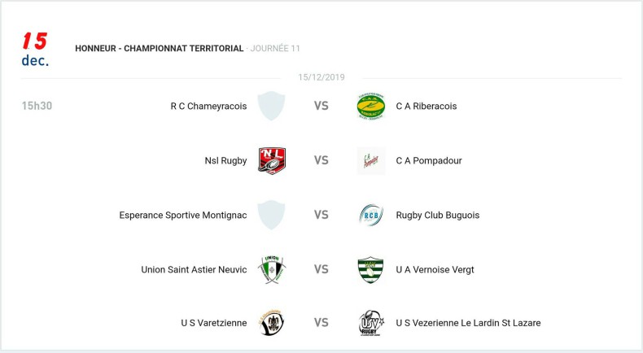This screenshot has height=353, width=643.
Task: Click the C A Pompadour club logo
Action: click(370, 160)
